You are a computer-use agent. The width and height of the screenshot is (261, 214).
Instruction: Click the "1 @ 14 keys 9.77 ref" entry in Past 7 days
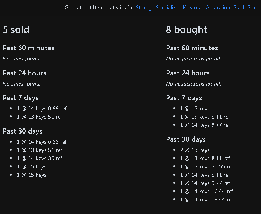tap(205, 125)
